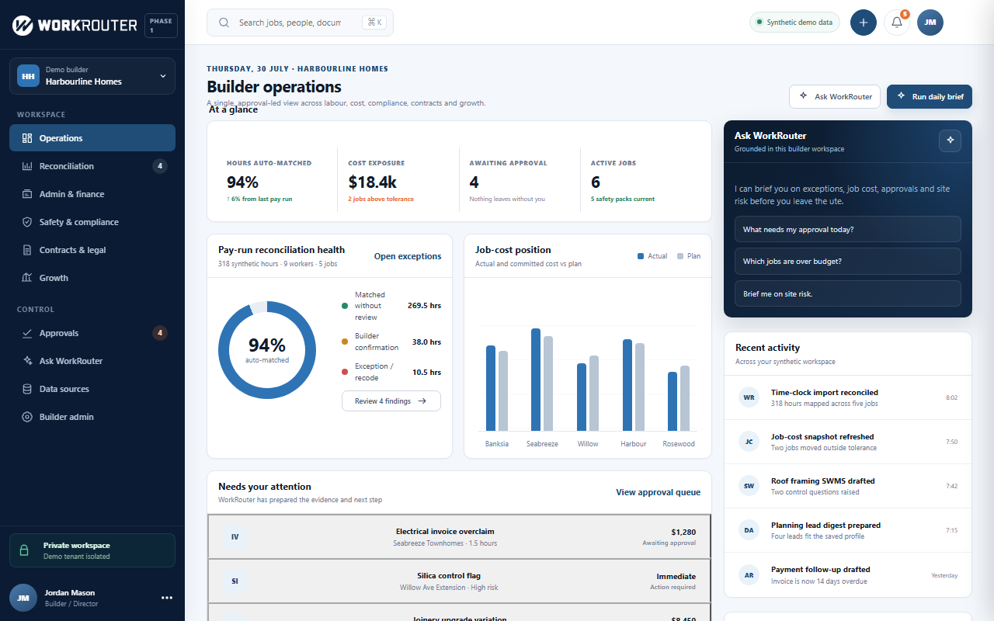Click the DA avatar in Recent activity
The height and width of the screenshot is (621, 994).
[x=749, y=530]
